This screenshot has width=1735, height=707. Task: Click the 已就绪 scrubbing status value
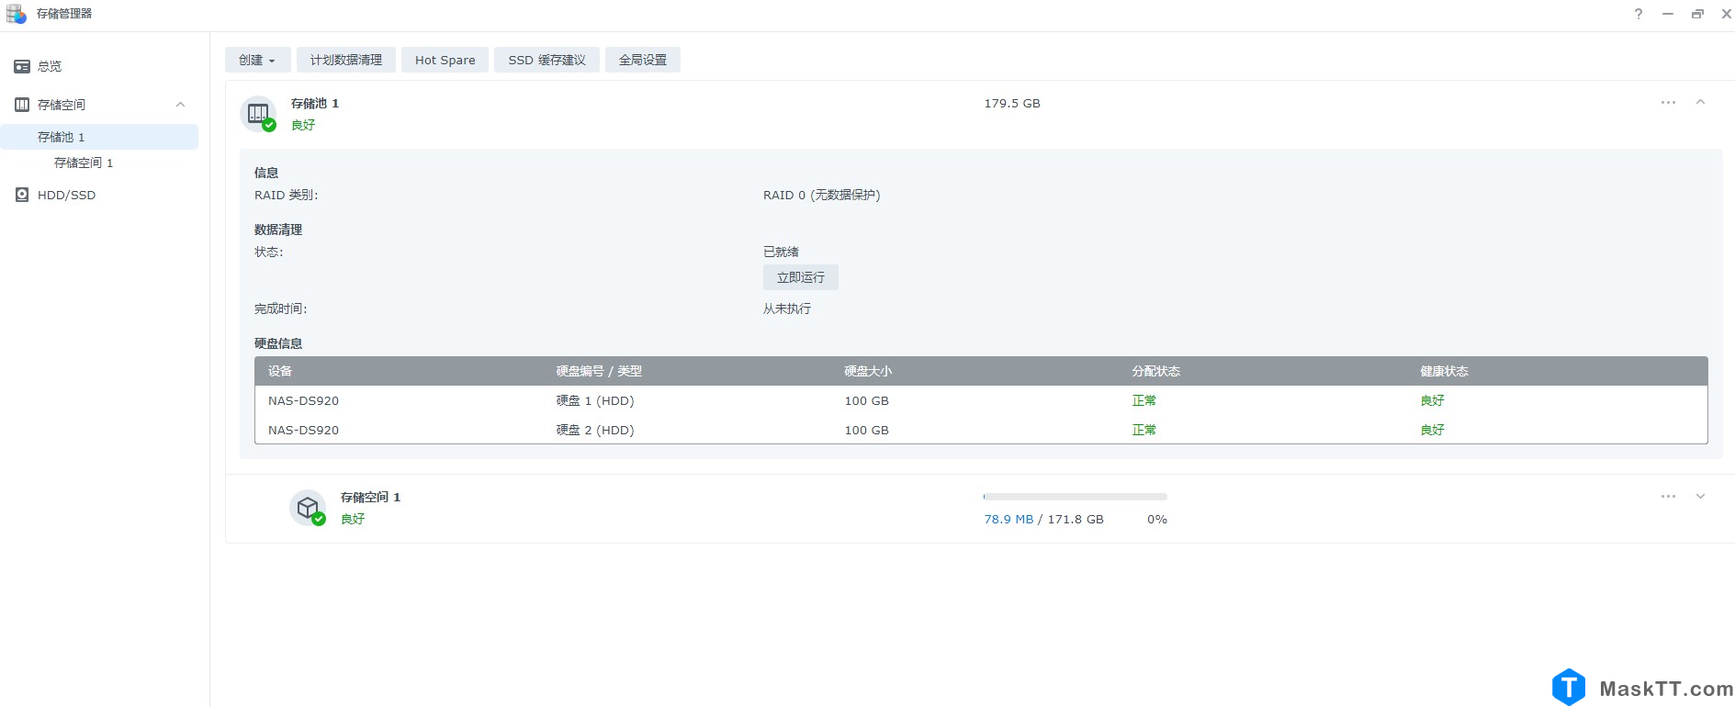pyautogui.click(x=781, y=252)
